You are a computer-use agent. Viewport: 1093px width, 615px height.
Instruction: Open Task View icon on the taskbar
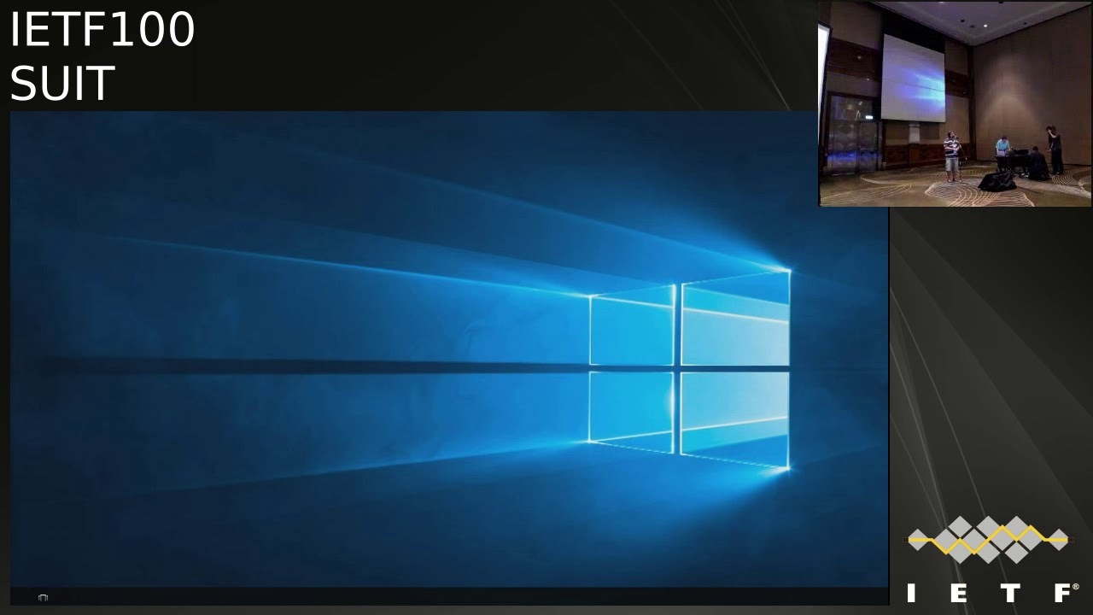(43, 597)
